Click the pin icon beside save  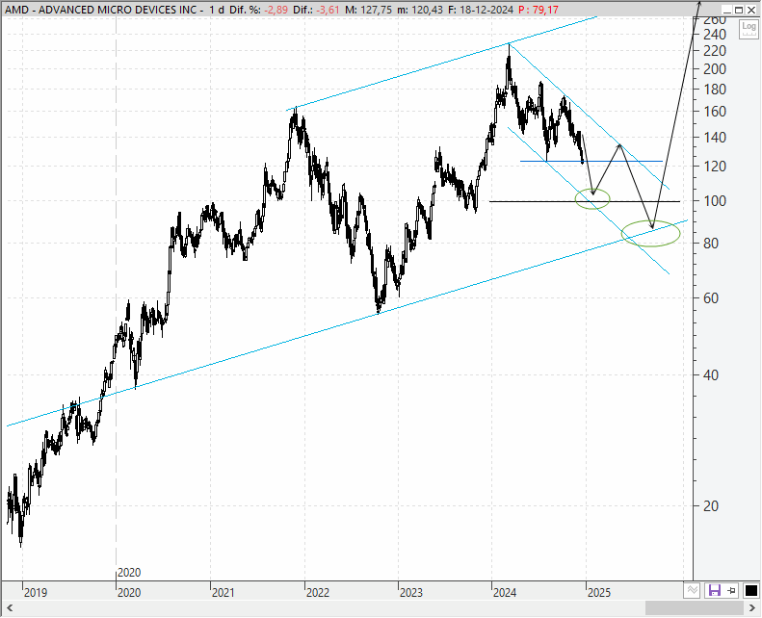(x=732, y=590)
